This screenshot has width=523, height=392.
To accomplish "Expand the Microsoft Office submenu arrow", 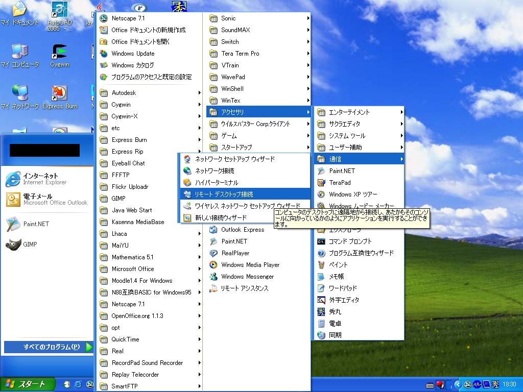I will point(199,268).
